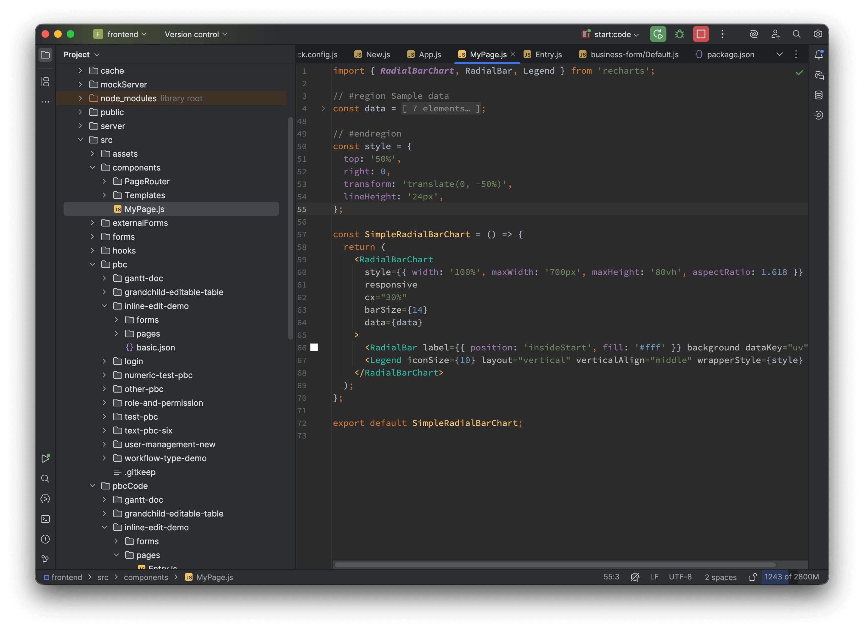Screen dimensions: 864x631
Task: Switch to the business-form/Default.js tab
Action: tap(629, 54)
